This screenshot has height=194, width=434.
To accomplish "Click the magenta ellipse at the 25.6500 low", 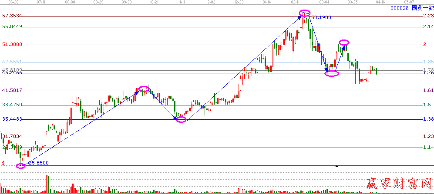I will [x=20, y=166].
